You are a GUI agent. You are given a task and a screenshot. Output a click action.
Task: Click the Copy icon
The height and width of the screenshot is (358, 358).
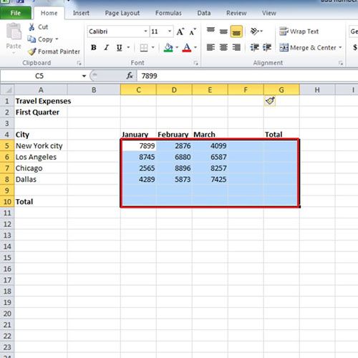[x=32, y=39]
